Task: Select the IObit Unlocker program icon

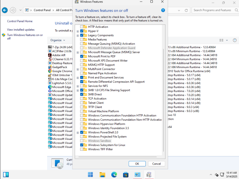Action: [x=50, y=75]
